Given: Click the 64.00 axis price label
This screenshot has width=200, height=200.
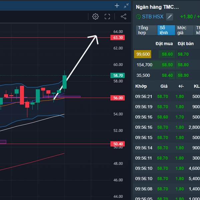Looking at the screenshot, I should tap(118, 32).
